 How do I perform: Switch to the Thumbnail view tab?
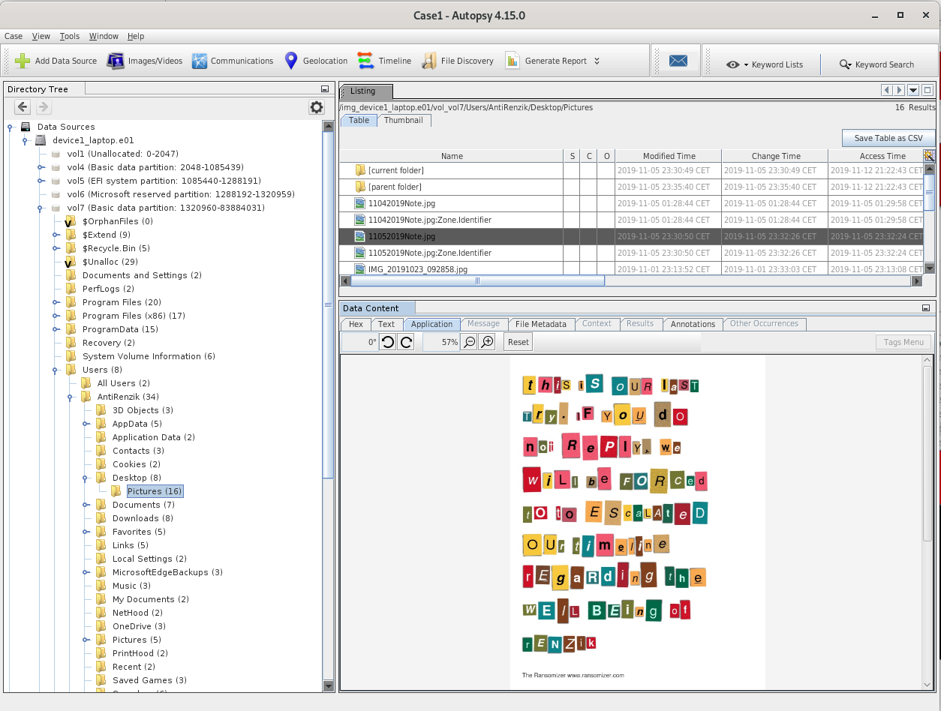point(404,120)
